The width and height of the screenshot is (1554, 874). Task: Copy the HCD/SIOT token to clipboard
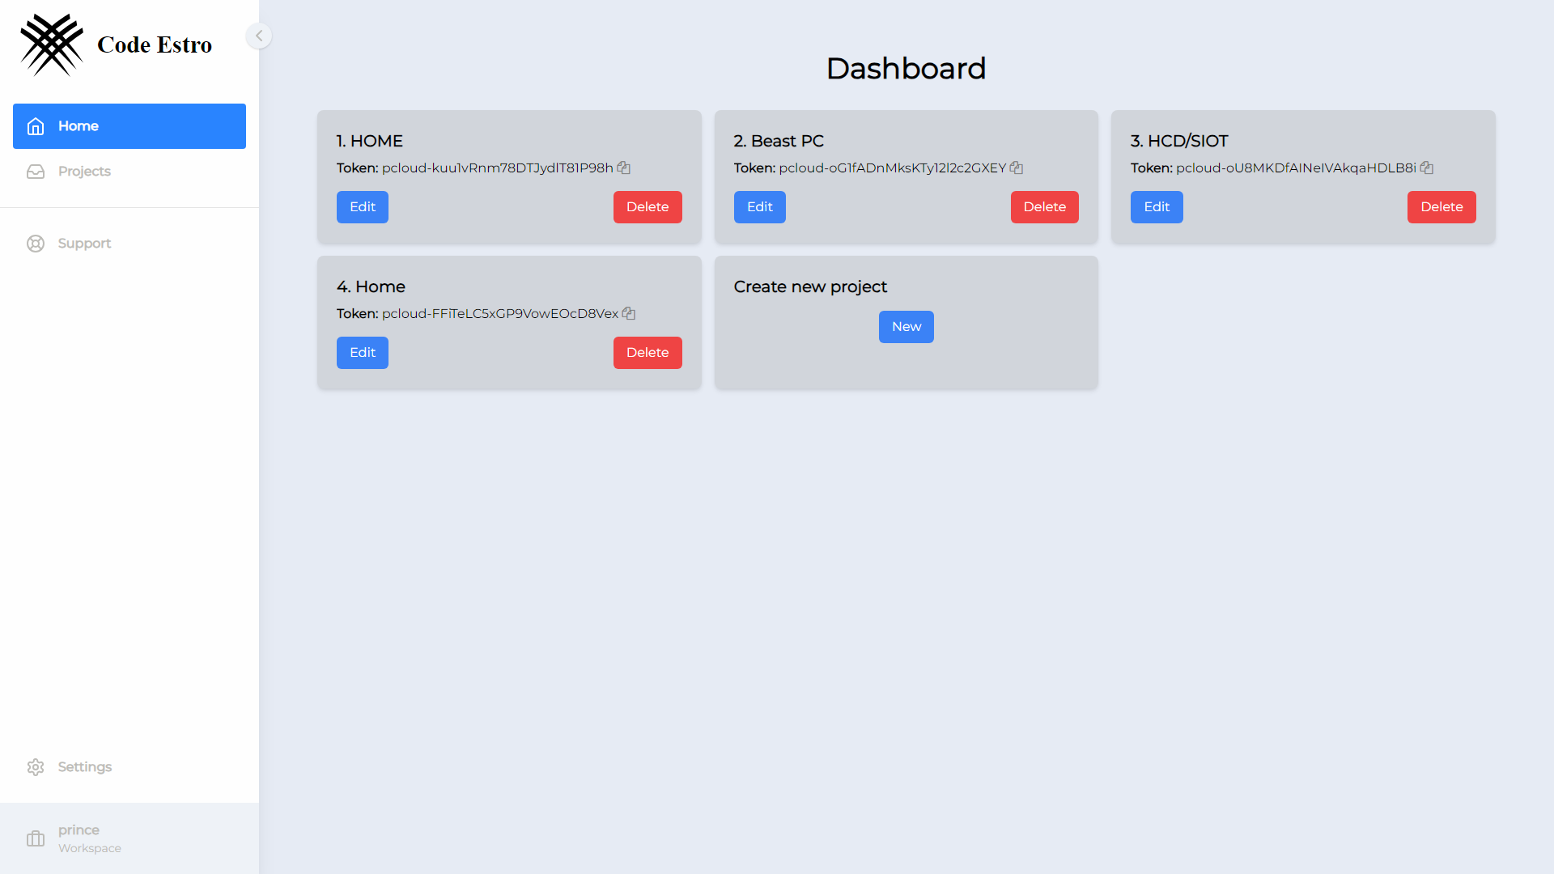pyautogui.click(x=1426, y=168)
